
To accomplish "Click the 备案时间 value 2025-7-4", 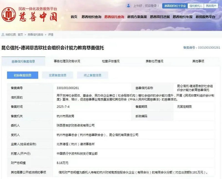I will pos(63,107).
